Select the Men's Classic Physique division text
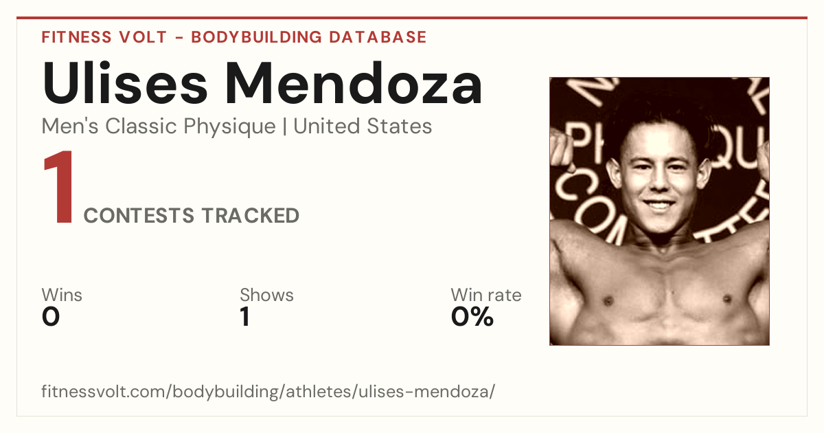Image resolution: width=824 pixels, height=433 pixels. (158, 126)
